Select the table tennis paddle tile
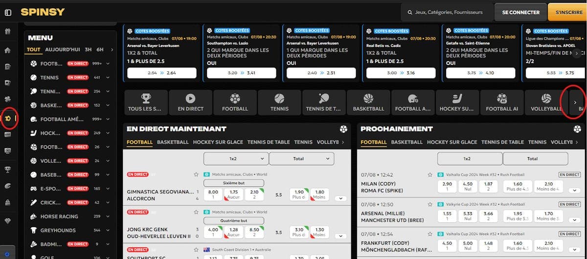 click(324, 103)
